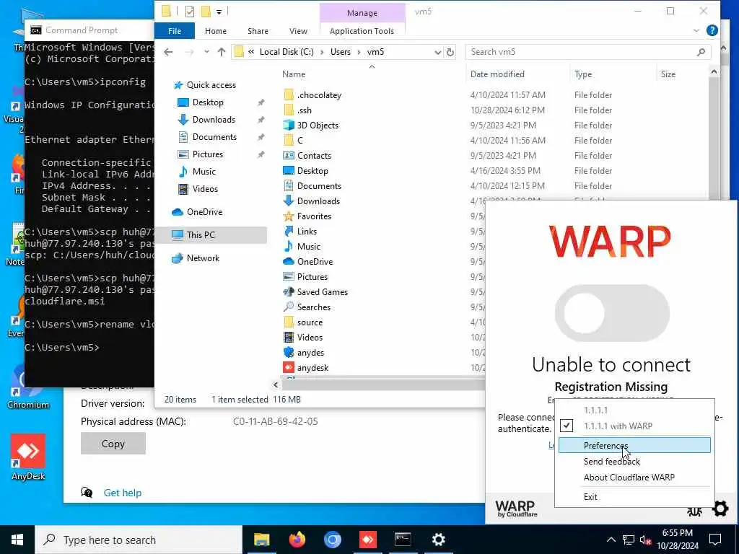
Task: Open Firefox from taskbar
Action: 297,540
